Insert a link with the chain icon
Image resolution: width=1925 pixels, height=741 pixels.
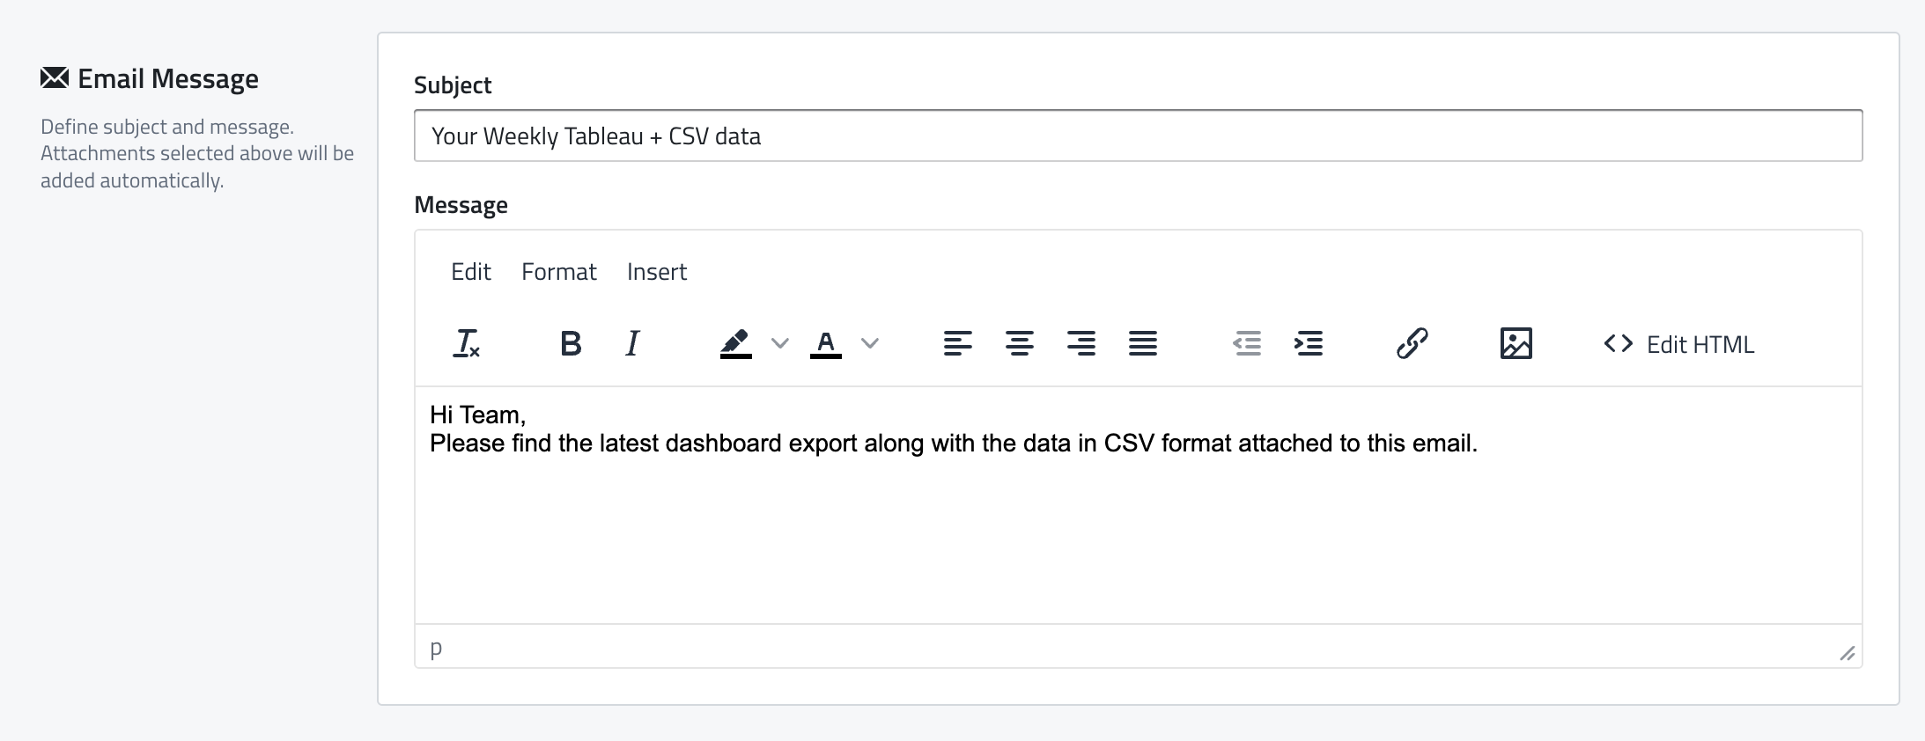coord(1412,343)
